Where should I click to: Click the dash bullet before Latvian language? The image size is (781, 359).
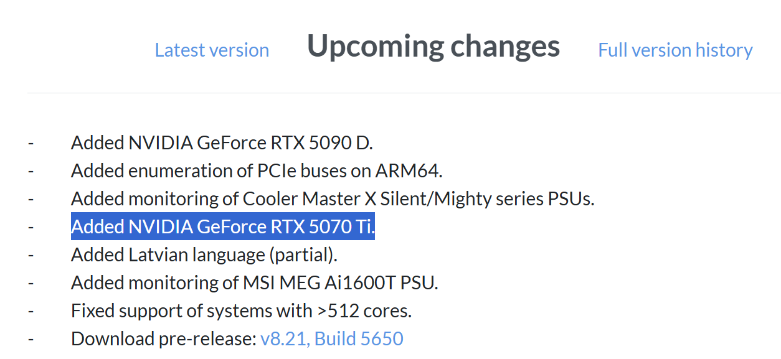click(x=31, y=256)
